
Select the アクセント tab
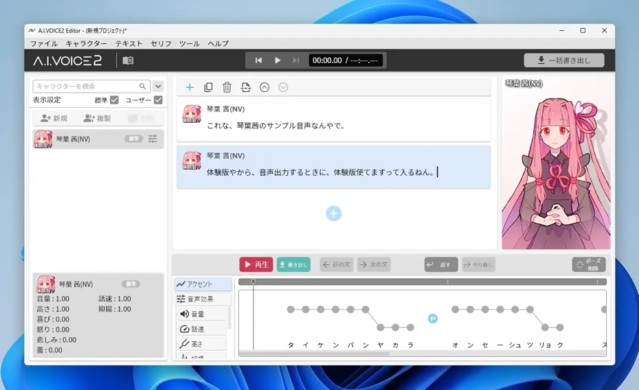pyautogui.click(x=203, y=284)
